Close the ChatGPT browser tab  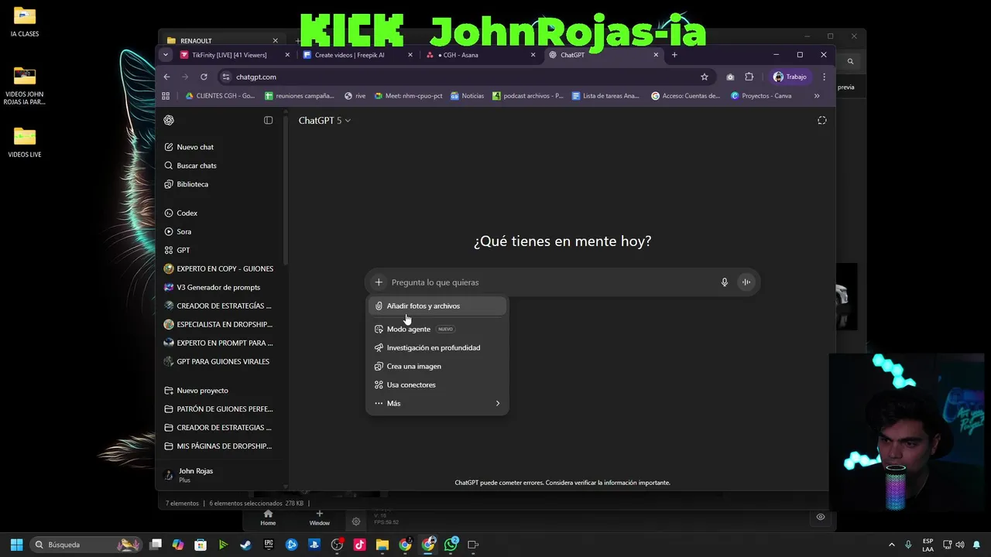point(657,55)
